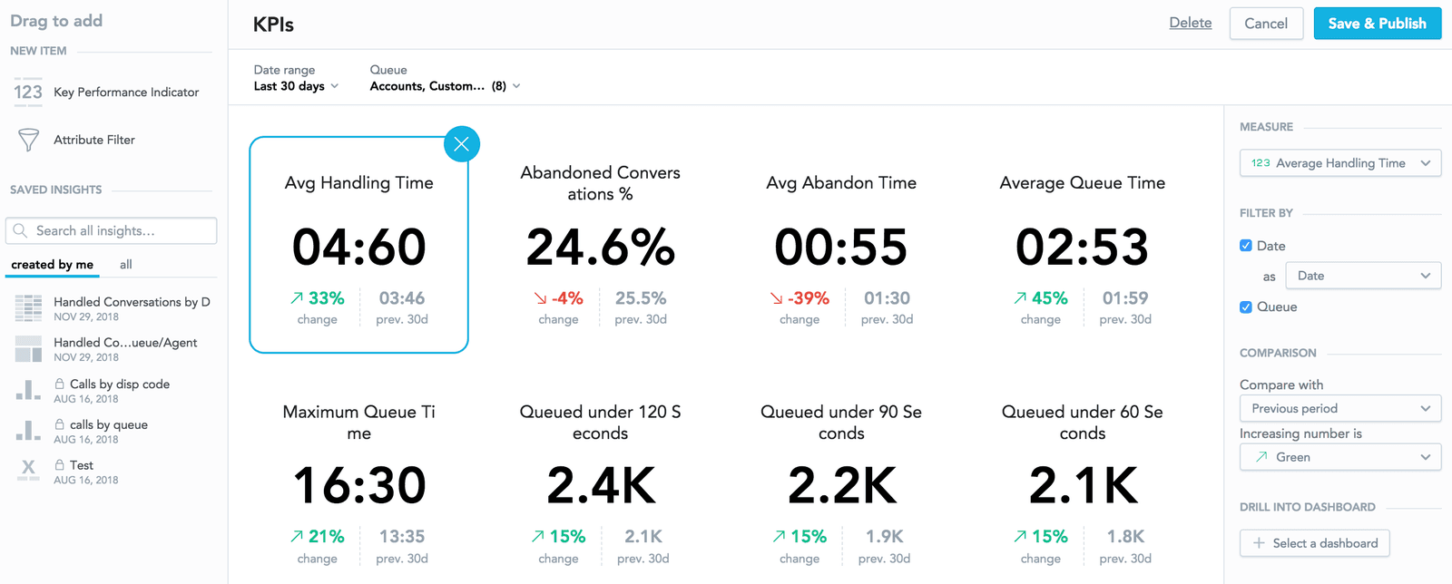1452x584 pixels.
Task: Uncheck the Queue filter checkbox
Action: [x=1246, y=307]
